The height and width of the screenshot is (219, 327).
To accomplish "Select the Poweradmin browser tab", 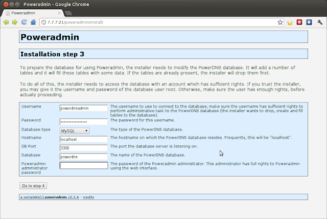I will (32, 13).
